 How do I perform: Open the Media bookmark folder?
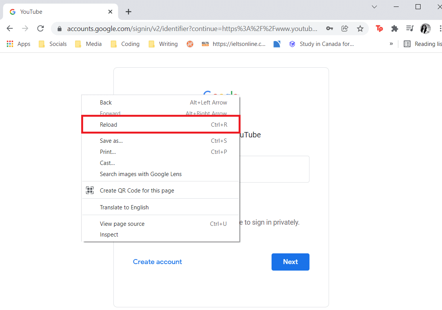pyautogui.click(x=88, y=44)
